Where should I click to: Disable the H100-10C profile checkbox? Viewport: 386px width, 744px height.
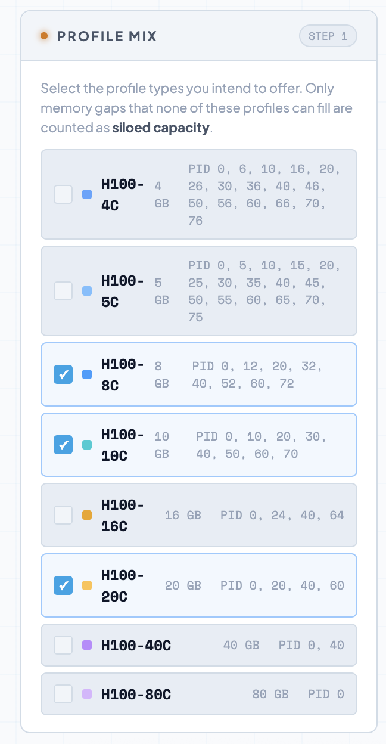(63, 445)
